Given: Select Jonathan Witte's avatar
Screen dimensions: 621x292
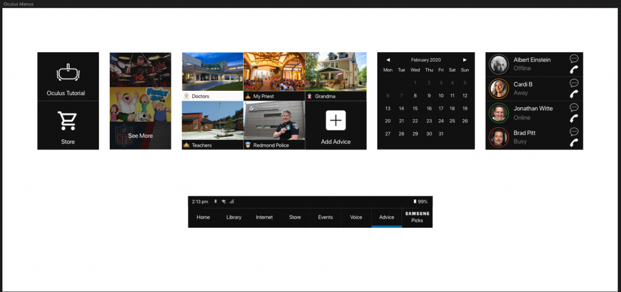Looking at the screenshot, I should point(498,113).
